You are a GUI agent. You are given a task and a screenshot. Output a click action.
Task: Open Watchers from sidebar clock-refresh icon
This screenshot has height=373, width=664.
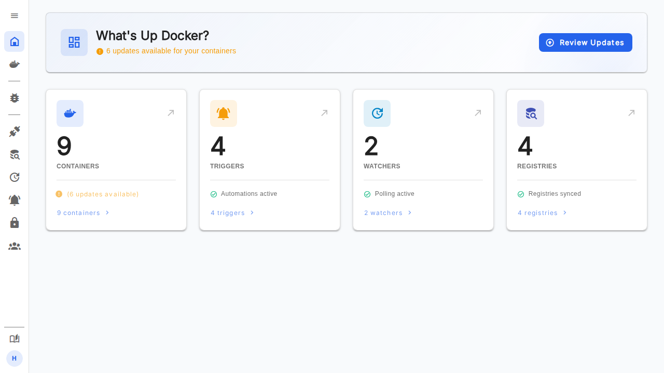point(15,177)
